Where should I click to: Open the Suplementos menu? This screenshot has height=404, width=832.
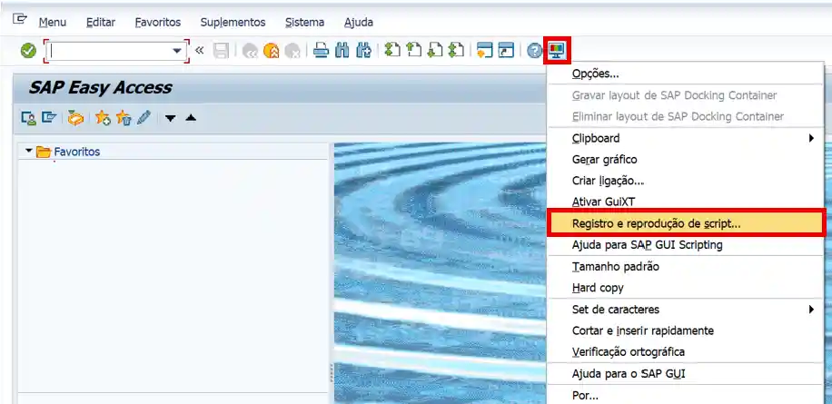233,23
